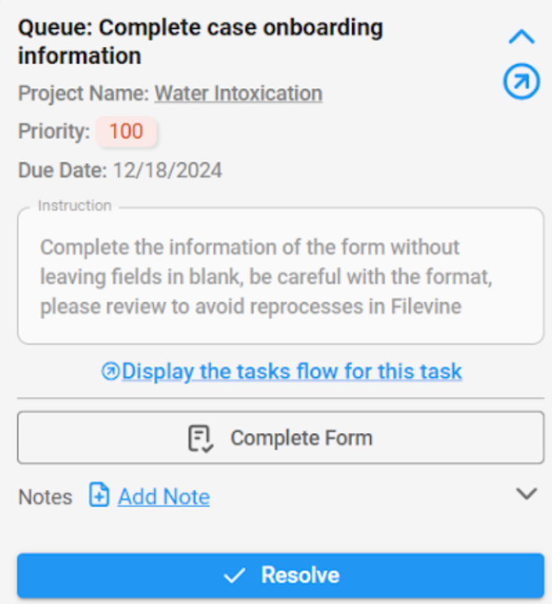The image size is (552, 604).
Task: Click the add-note document icon
Action: point(99,496)
